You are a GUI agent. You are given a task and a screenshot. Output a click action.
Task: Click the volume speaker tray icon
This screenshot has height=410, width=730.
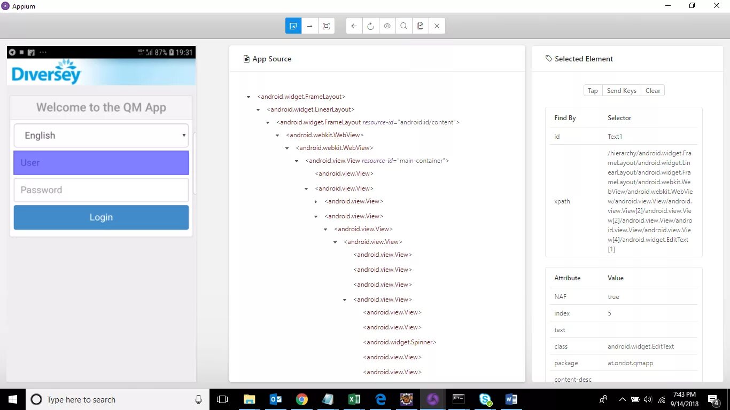click(648, 399)
